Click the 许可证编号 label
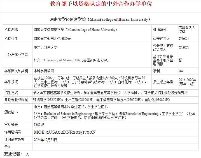This screenshot has height=158, width=201. (13, 132)
